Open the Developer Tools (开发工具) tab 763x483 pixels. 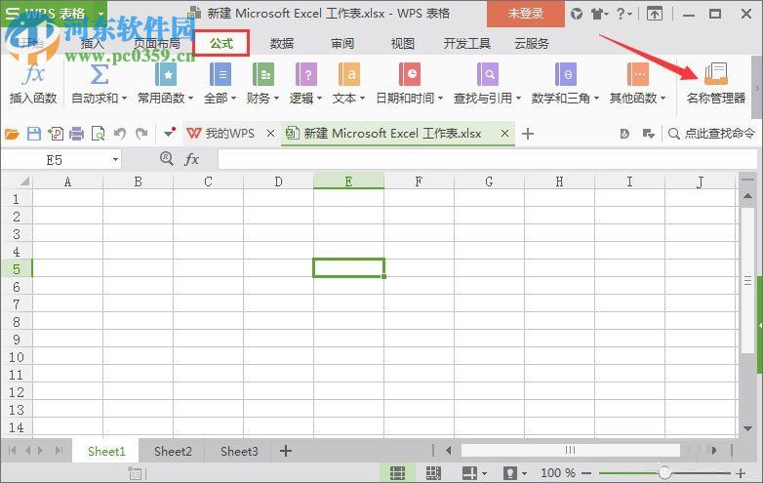(467, 44)
